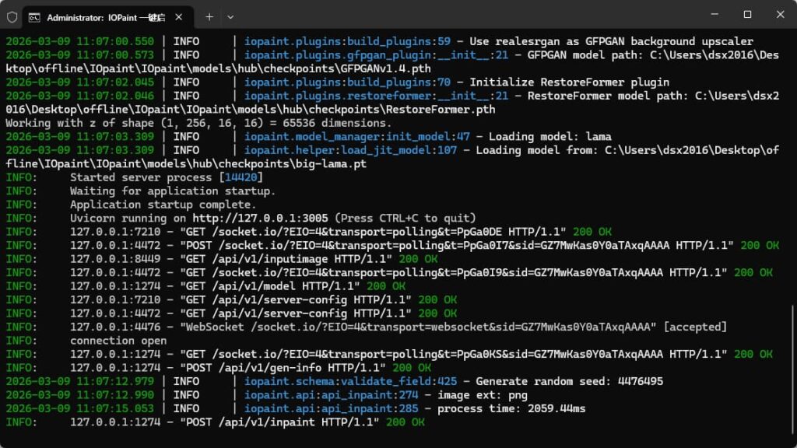
Task: Click the "POST /api/v1/inpaint" request line
Action: pyautogui.click(x=279, y=422)
